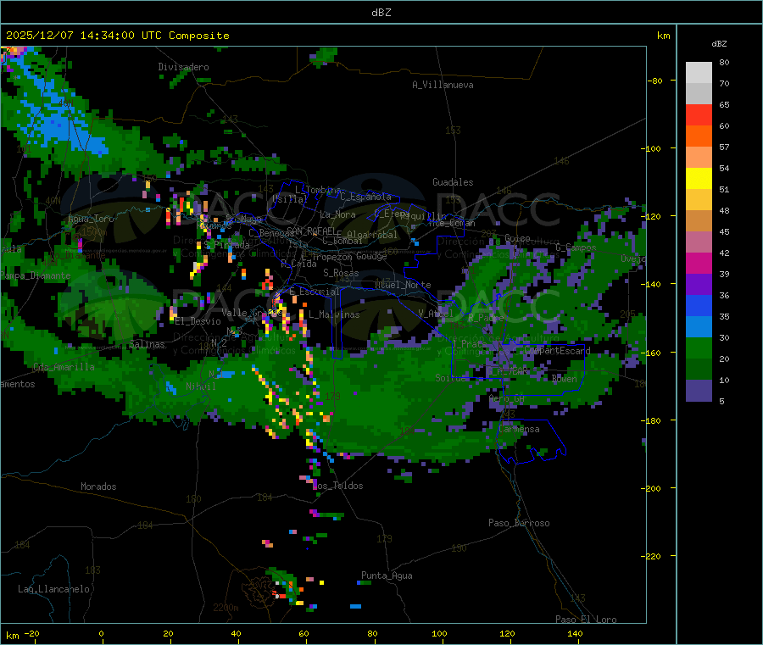Click the 'Carmensa' town label

point(519,429)
